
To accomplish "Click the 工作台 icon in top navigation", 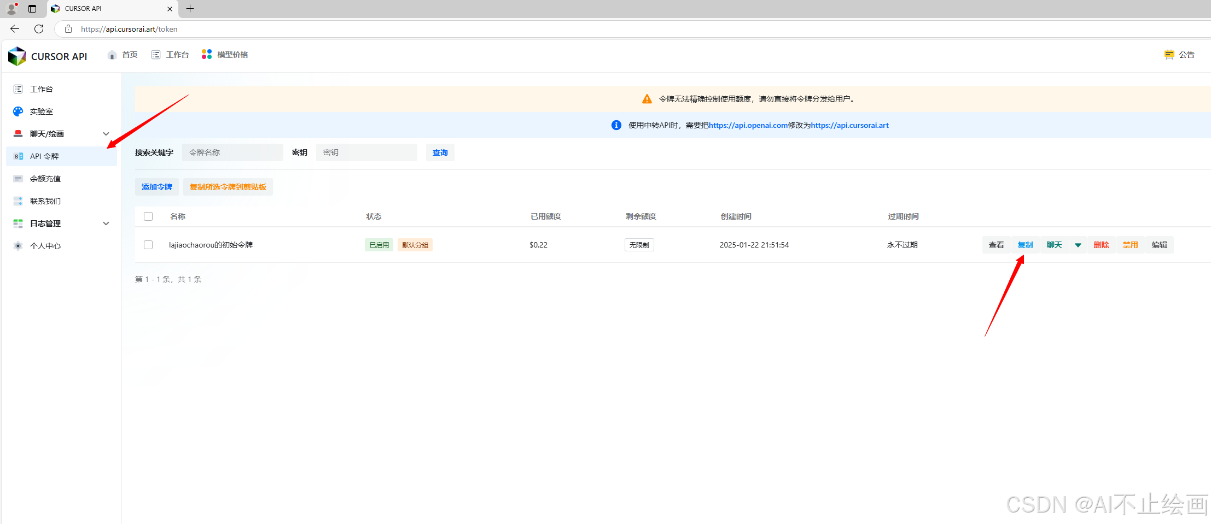I will (156, 55).
